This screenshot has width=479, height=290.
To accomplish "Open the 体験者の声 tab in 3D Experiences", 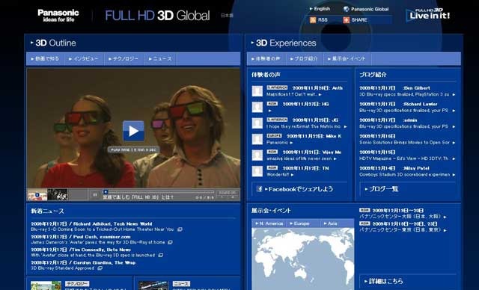I will (x=266, y=58).
